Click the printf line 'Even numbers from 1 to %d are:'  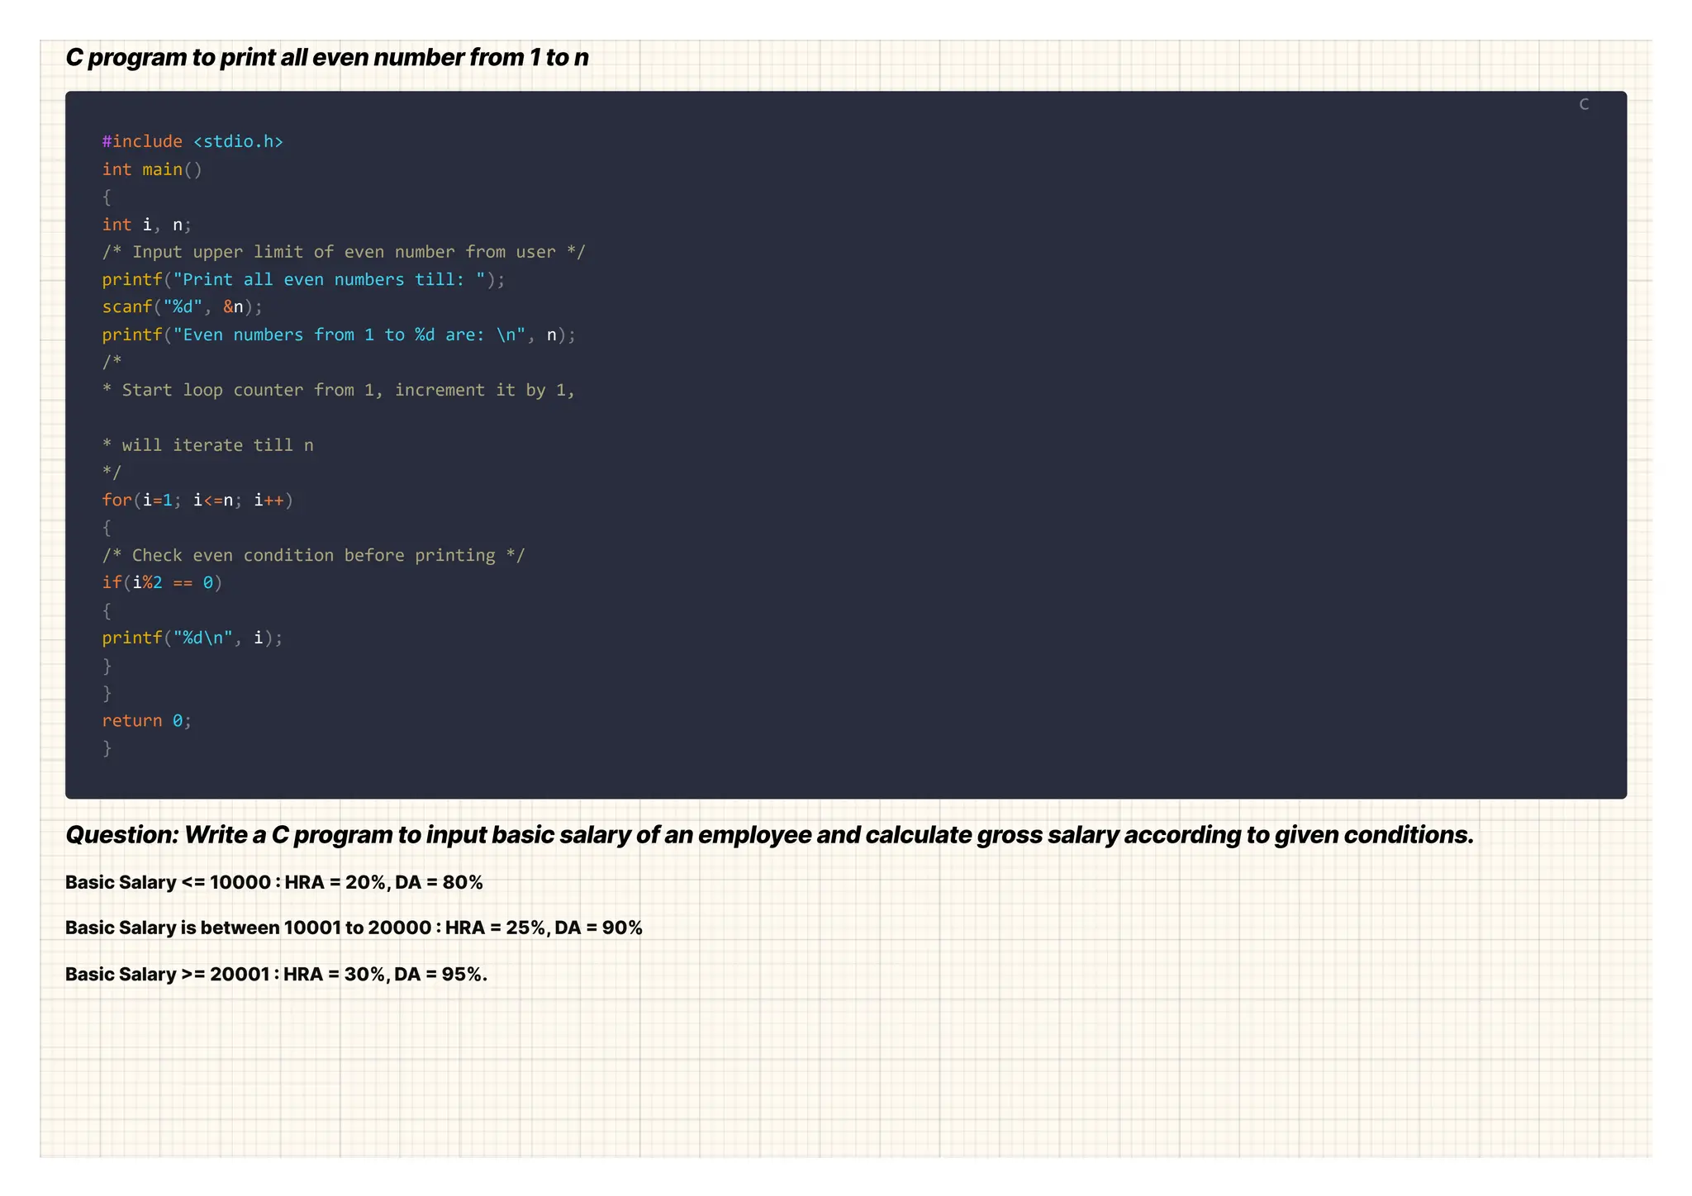[x=339, y=335]
